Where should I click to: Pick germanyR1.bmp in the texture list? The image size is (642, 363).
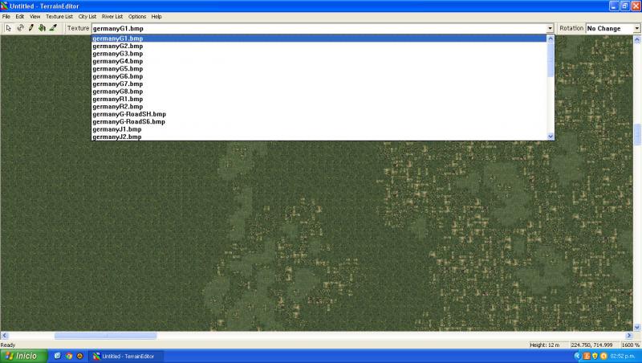[118, 99]
